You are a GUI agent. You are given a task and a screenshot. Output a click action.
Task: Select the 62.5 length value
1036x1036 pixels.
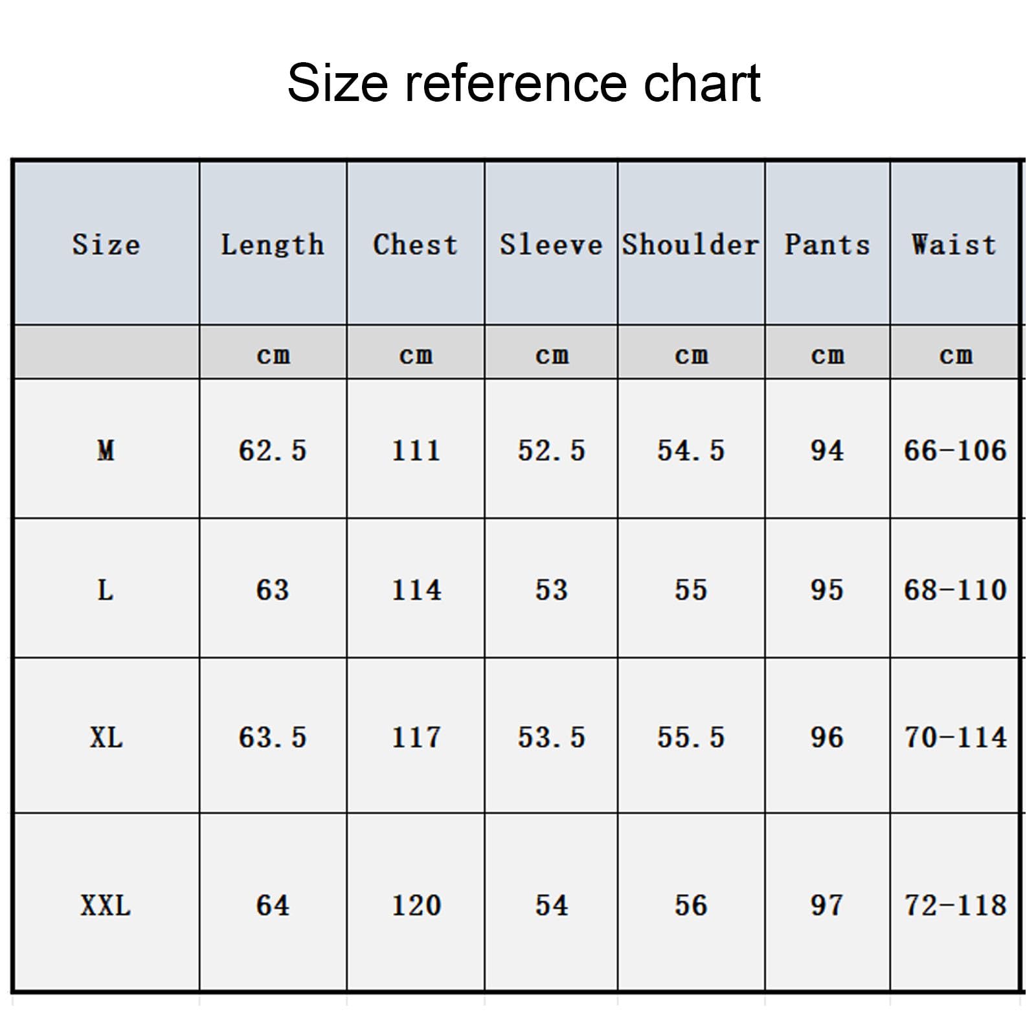click(x=273, y=450)
